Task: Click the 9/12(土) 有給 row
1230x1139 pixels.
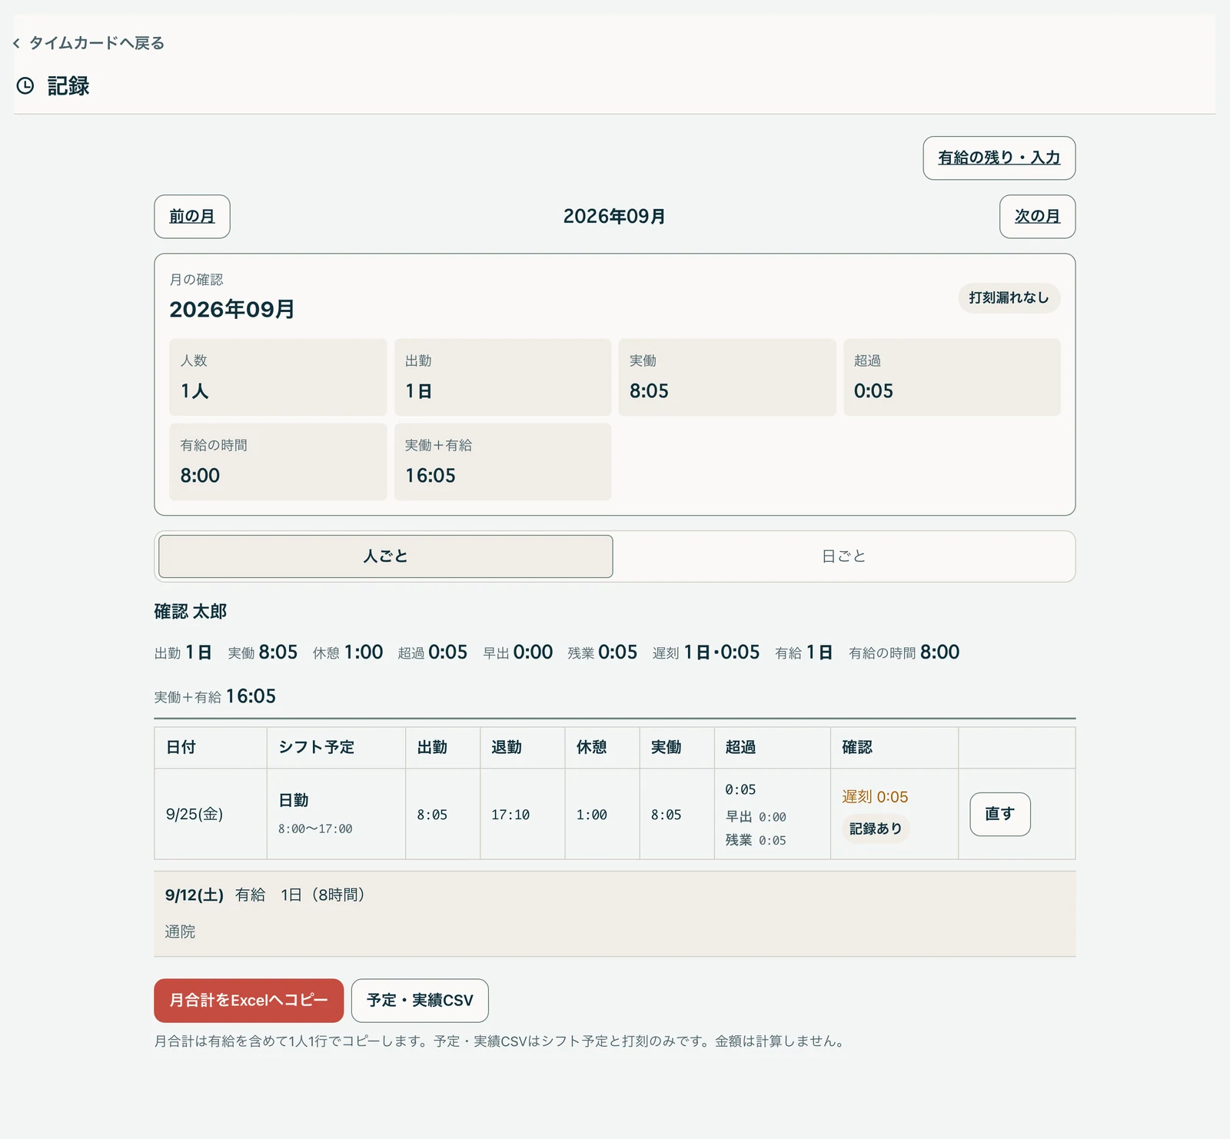Action: tap(615, 914)
